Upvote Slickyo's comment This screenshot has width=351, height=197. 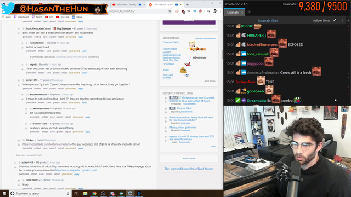point(19,140)
